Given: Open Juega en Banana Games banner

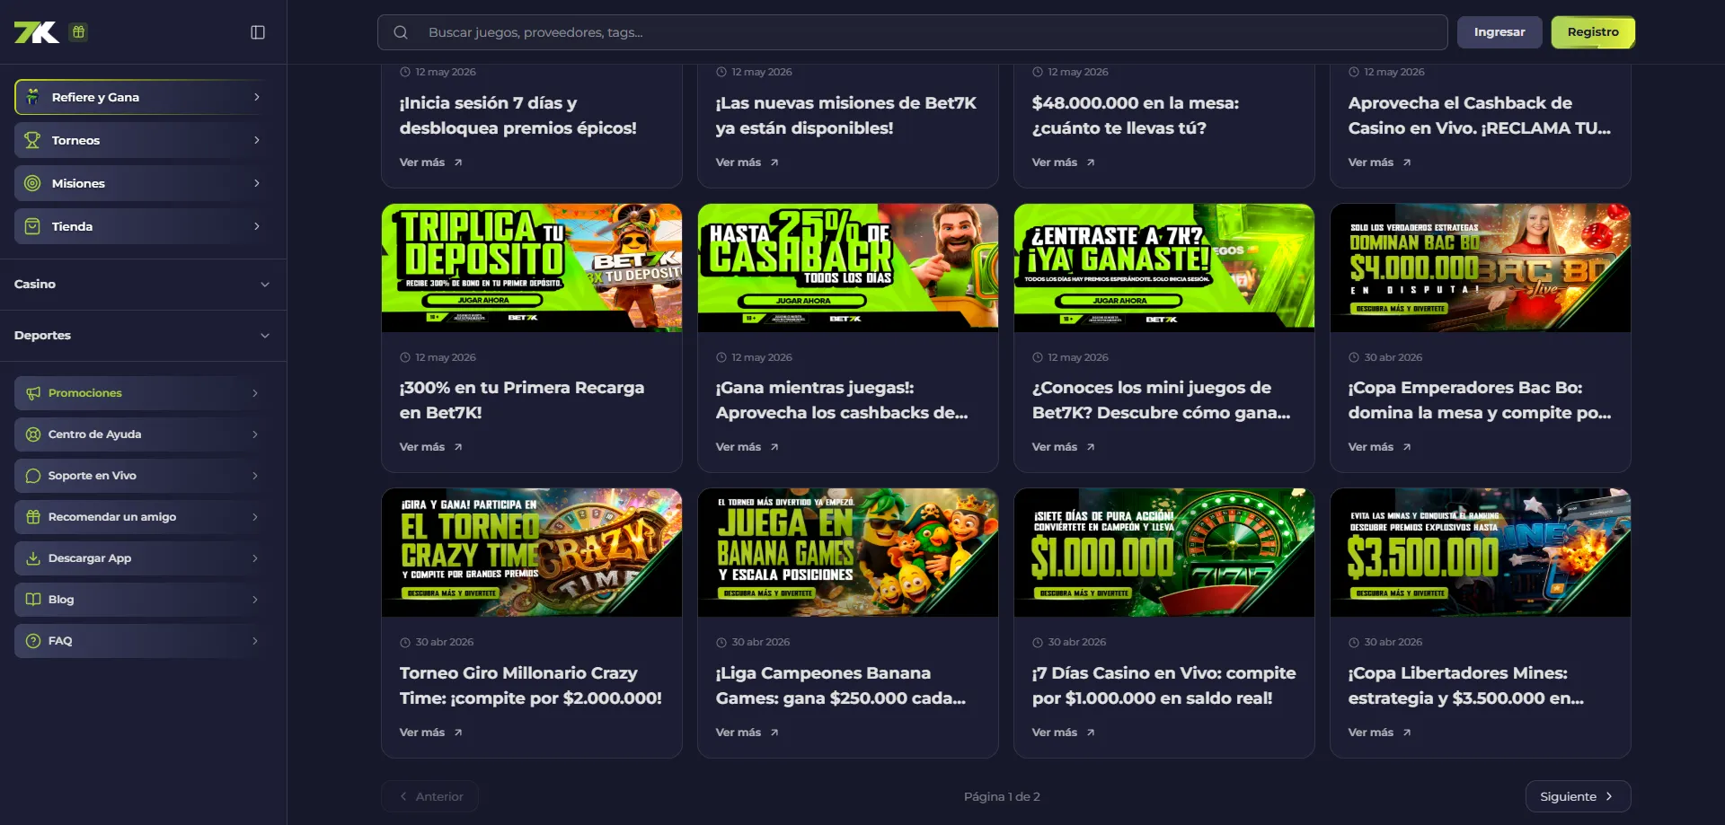Looking at the screenshot, I should pos(848,552).
